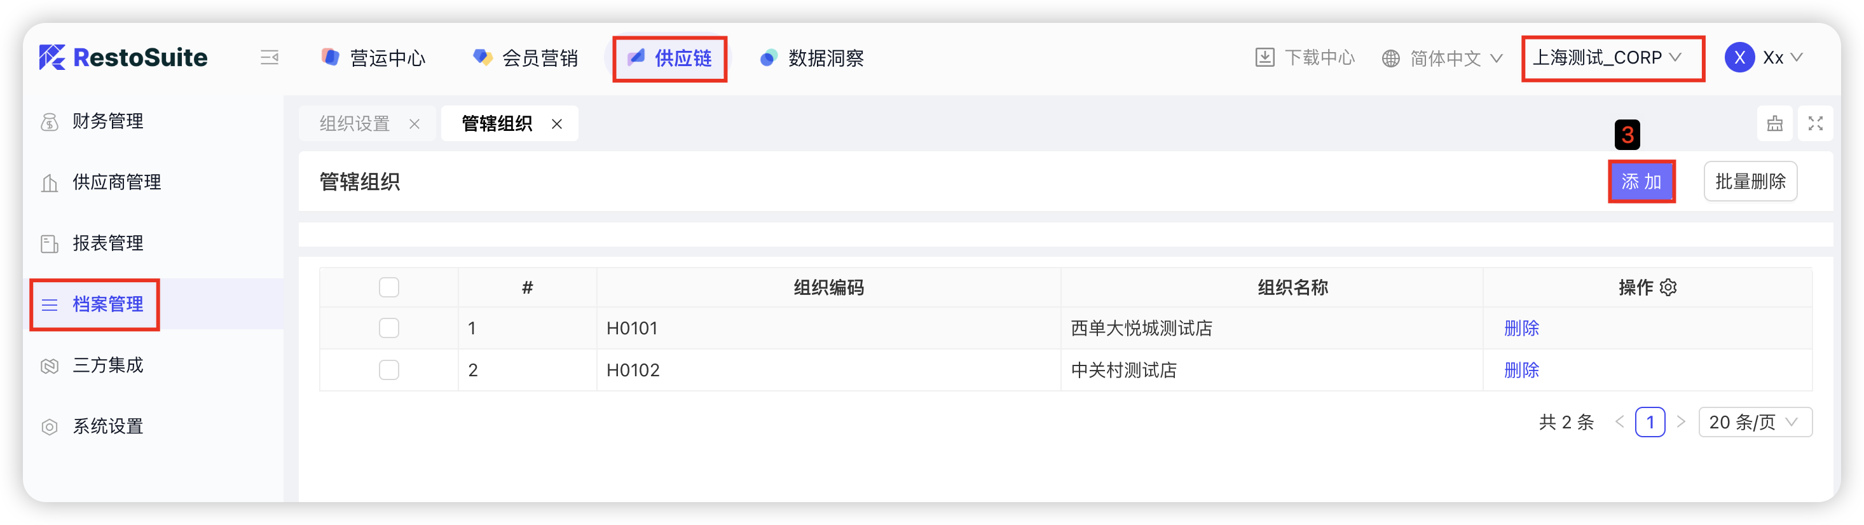Click the RestoSuite logo
This screenshot has width=1864, height=525.
pos(124,58)
